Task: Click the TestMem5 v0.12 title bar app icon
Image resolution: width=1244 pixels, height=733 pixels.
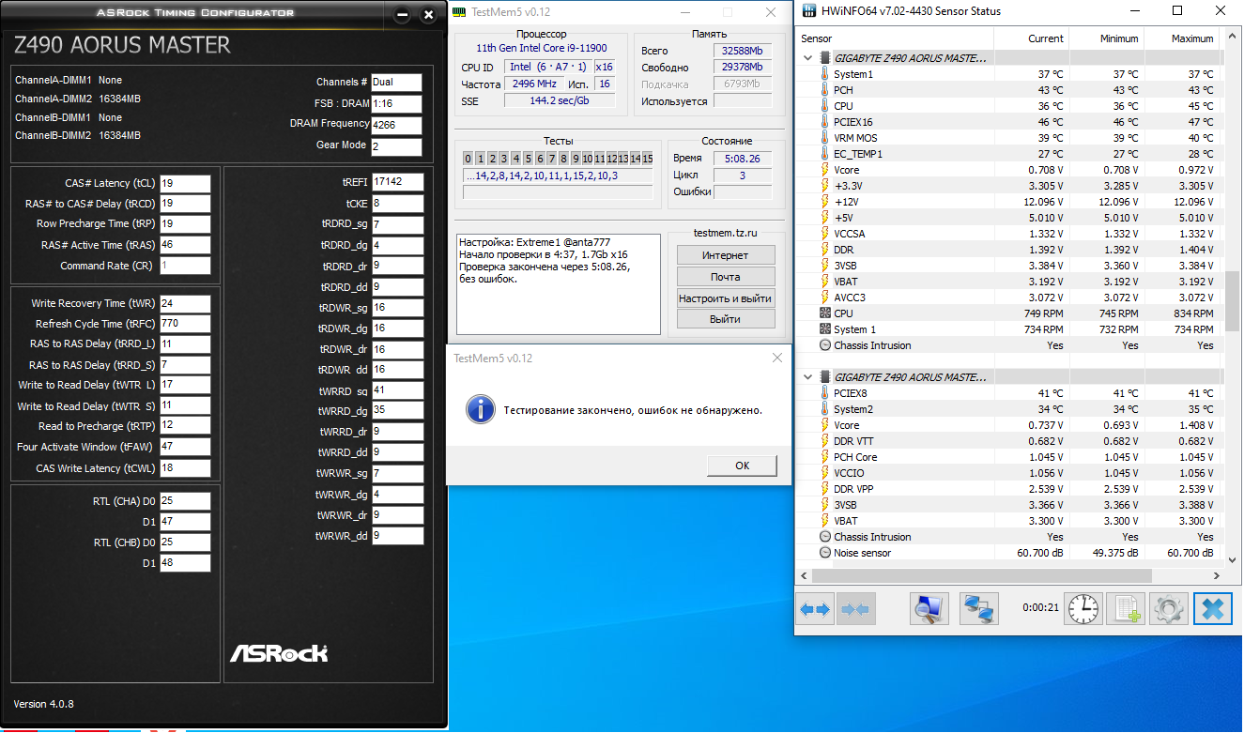Action: 459,12
